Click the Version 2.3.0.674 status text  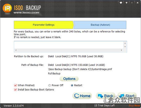pyautogui.click(x=14, y=106)
